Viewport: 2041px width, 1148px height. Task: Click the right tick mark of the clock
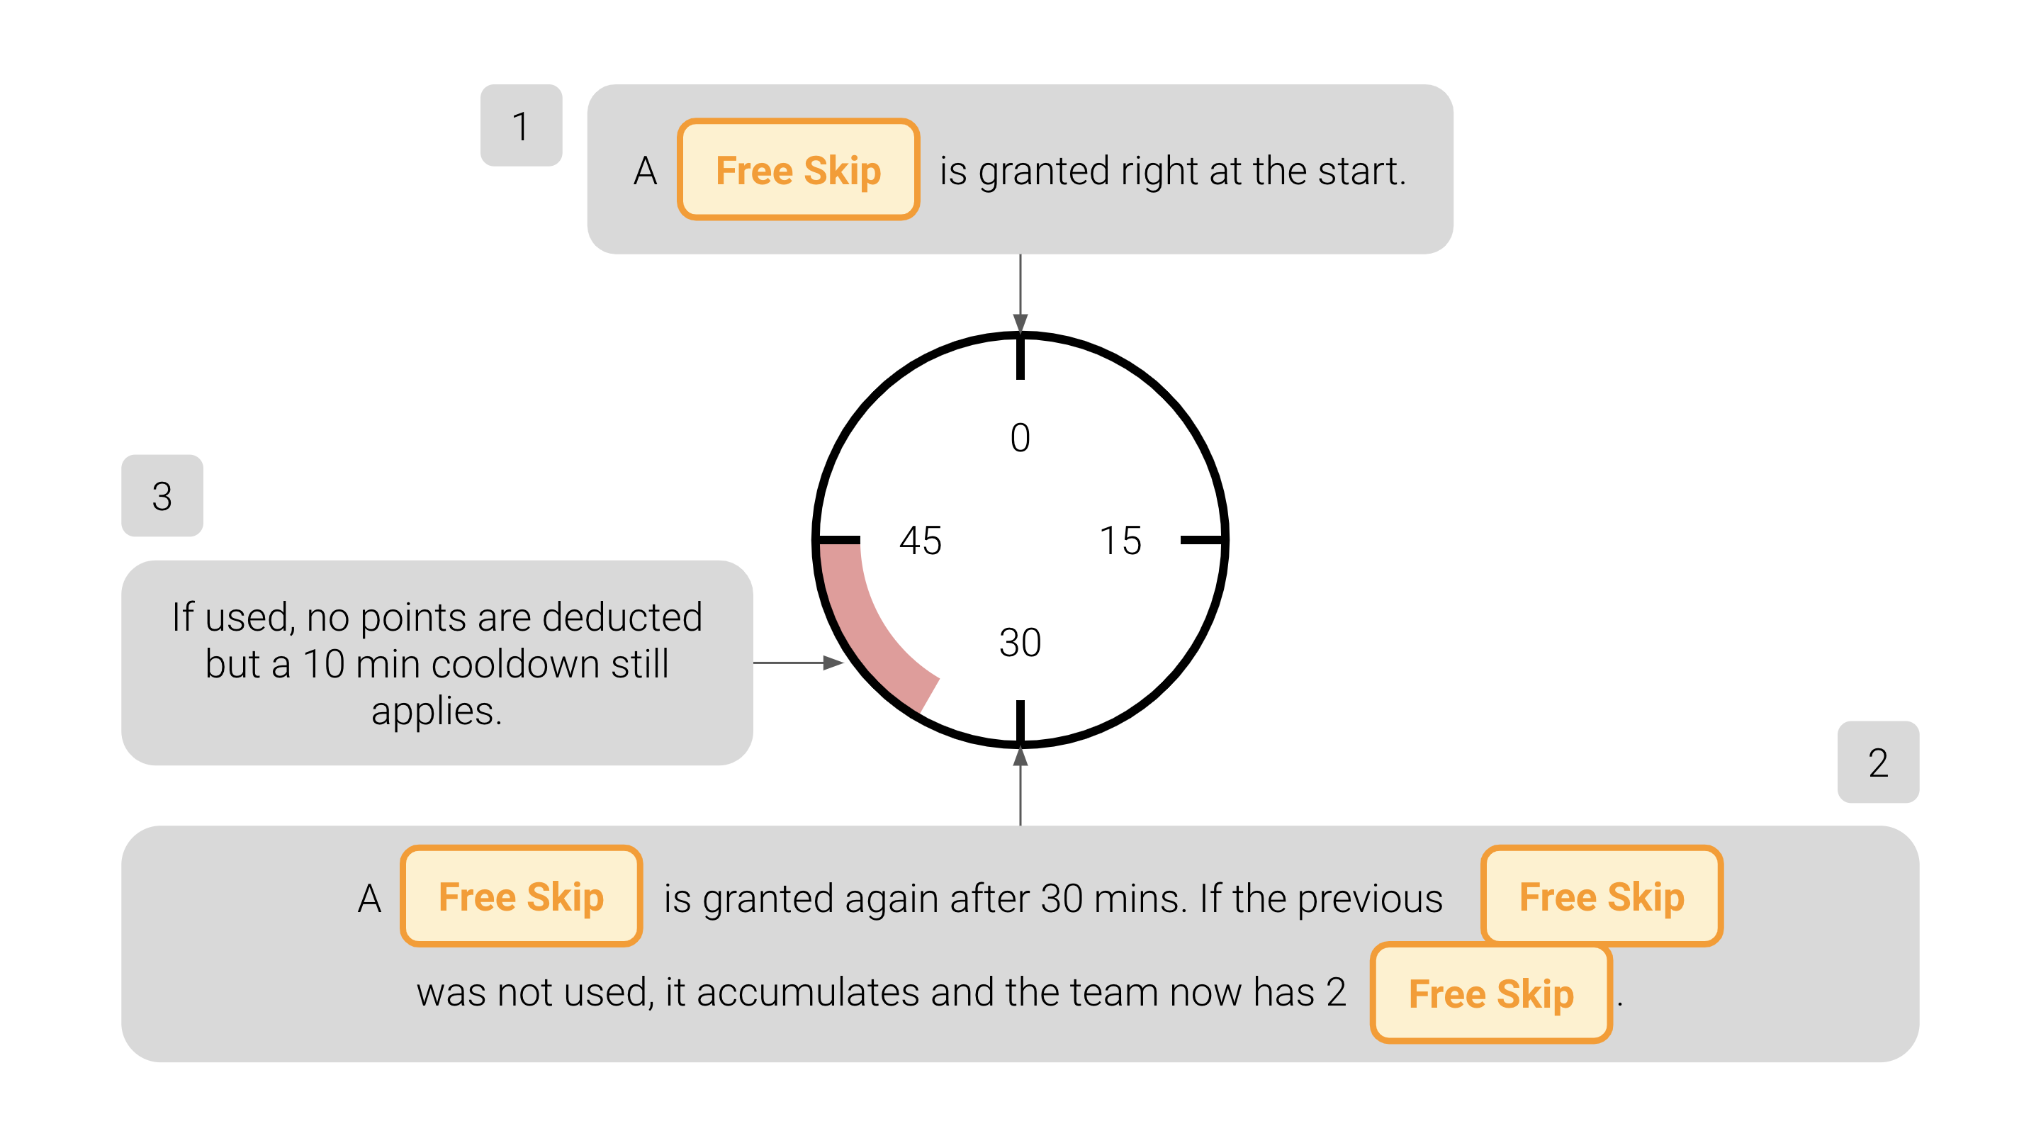coord(1201,540)
